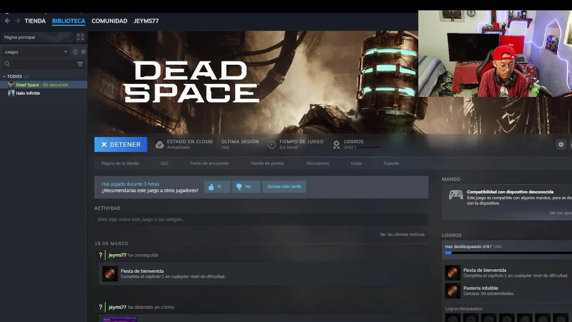
Task: Open achievements via LOGROS gear icon
Action: coord(336,144)
